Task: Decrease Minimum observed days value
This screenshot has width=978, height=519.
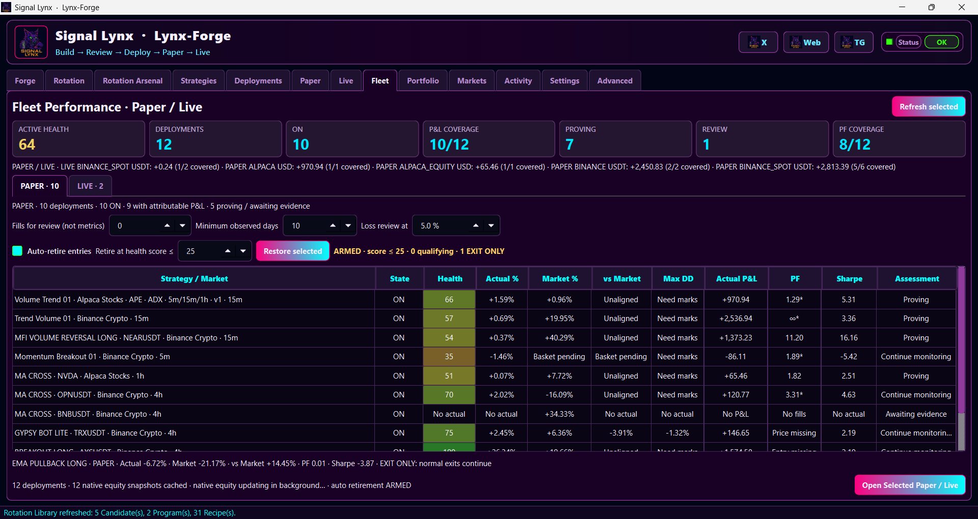Action: (348, 225)
